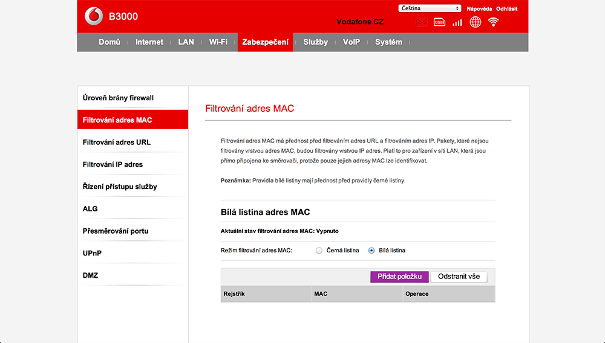Click the Wi-Fi status icon
Image resolution: width=605 pixels, height=343 pixels.
493,22
